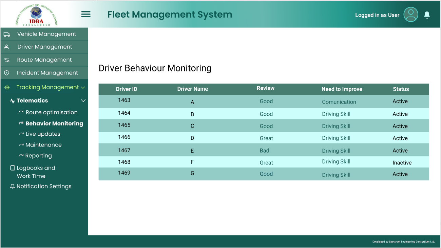441x248 pixels.
Task: Click Driving Skill for driver 1464
Action: point(336,114)
